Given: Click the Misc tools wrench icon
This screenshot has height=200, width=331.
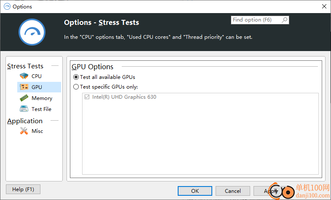Looking at the screenshot, I should click(24, 131).
